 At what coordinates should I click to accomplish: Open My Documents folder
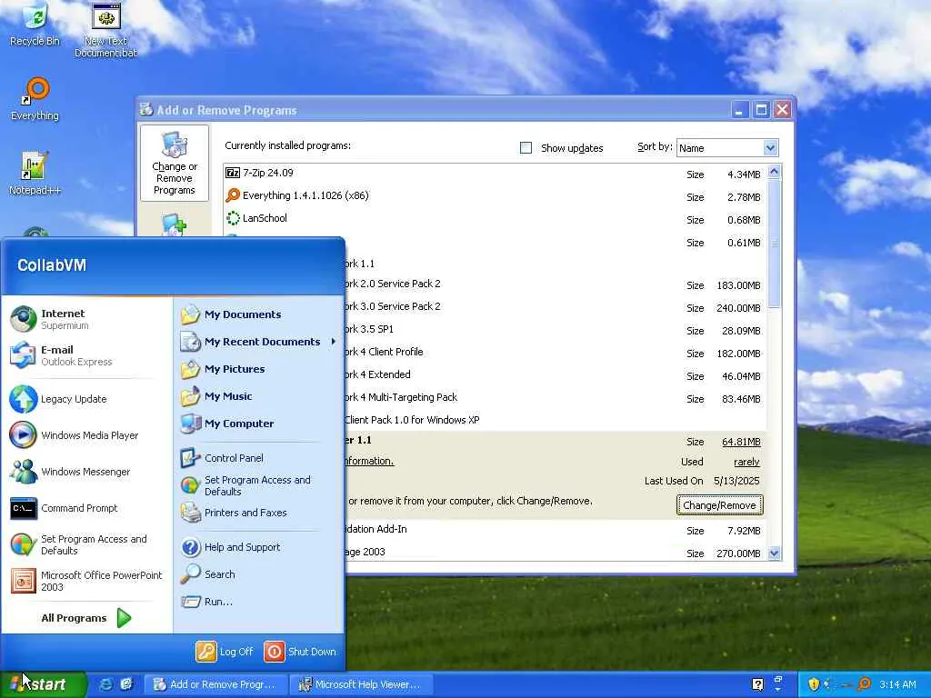click(x=259, y=314)
